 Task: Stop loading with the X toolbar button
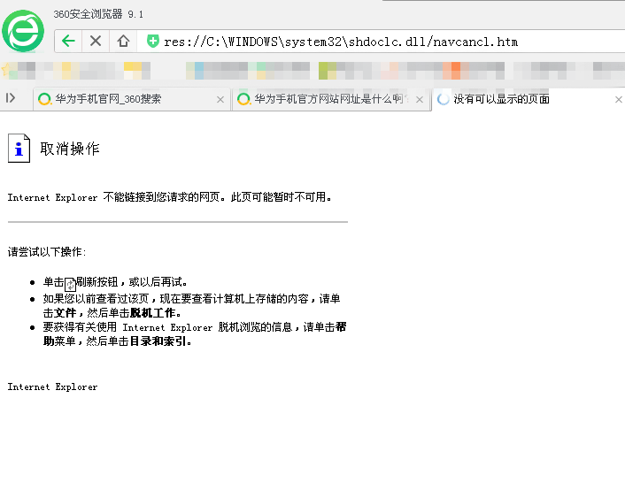pos(96,41)
